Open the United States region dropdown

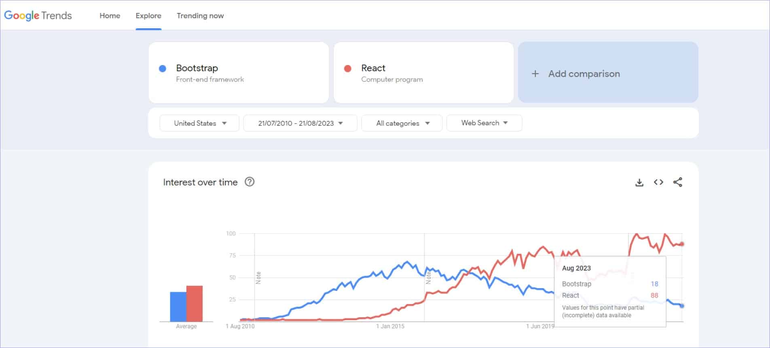point(200,123)
